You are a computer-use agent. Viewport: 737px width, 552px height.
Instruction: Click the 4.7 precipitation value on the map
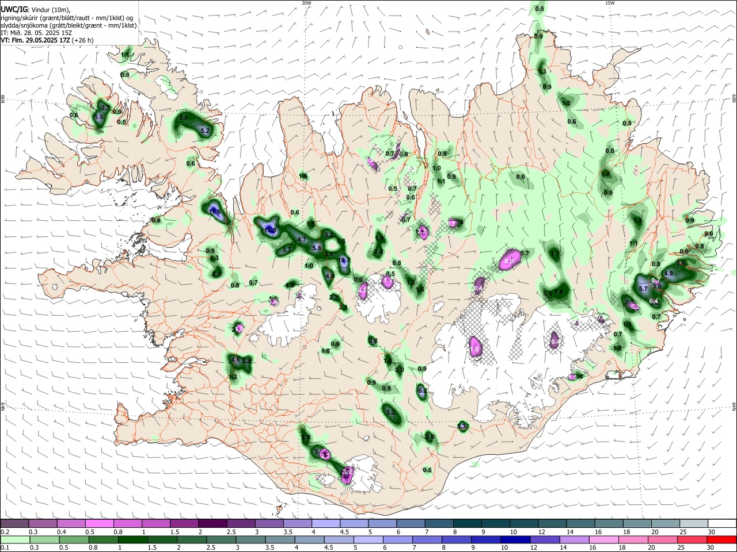301,239
